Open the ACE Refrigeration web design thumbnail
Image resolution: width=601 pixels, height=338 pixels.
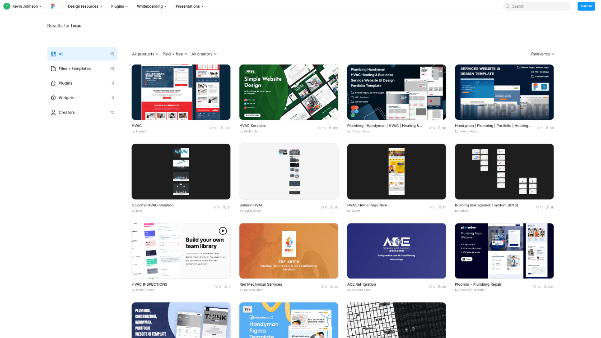[x=396, y=251]
